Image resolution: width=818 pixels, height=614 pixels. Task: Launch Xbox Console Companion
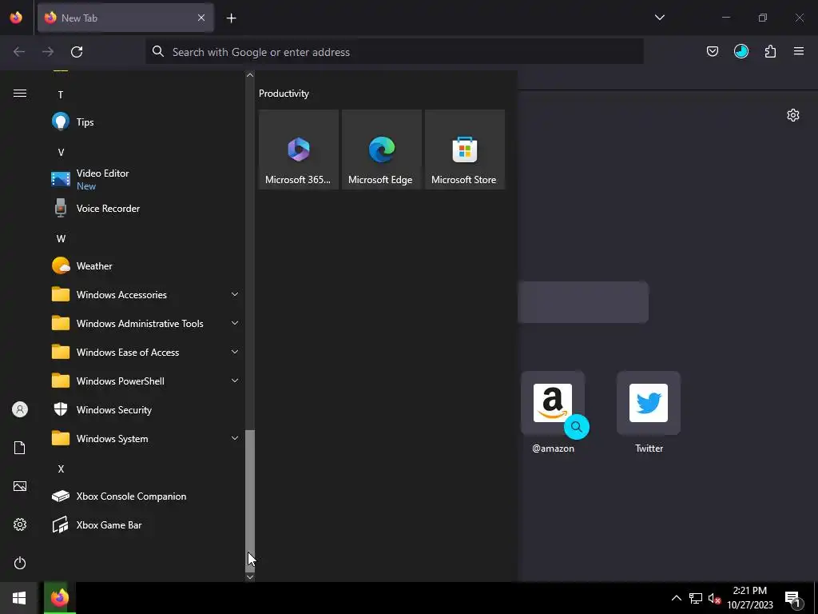(x=145, y=496)
